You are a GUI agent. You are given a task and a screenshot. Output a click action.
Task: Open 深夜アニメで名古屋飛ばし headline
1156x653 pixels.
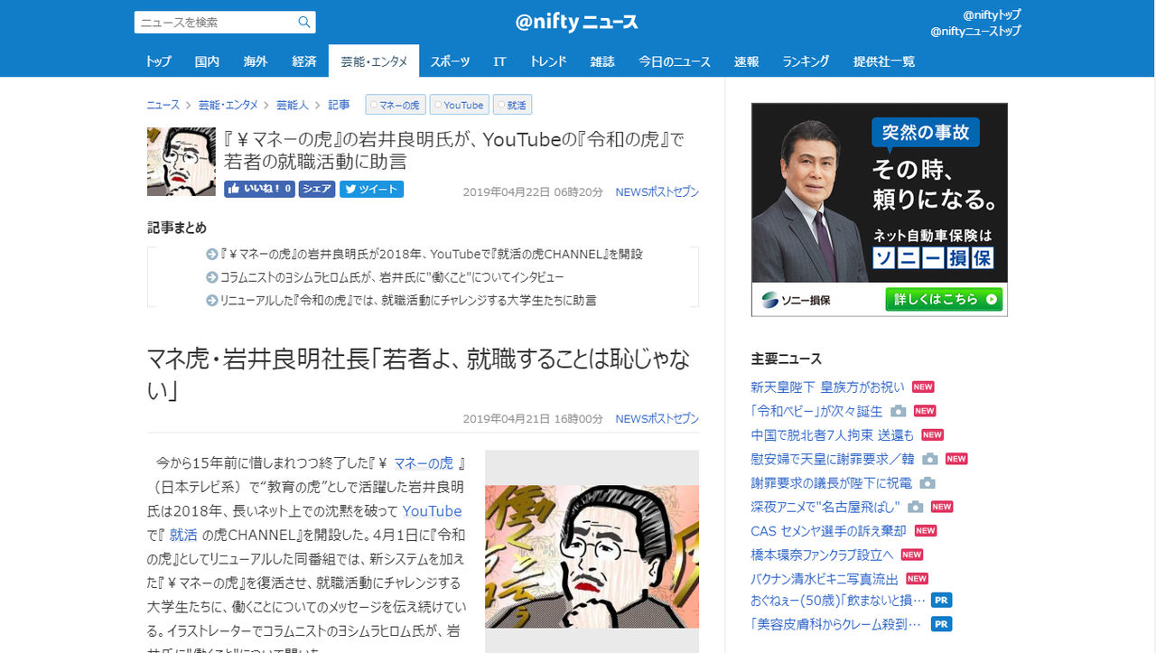[x=825, y=507]
